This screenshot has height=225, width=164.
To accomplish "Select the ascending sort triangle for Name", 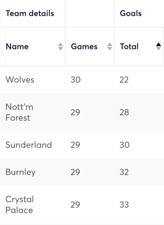I will [x=60, y=45].
